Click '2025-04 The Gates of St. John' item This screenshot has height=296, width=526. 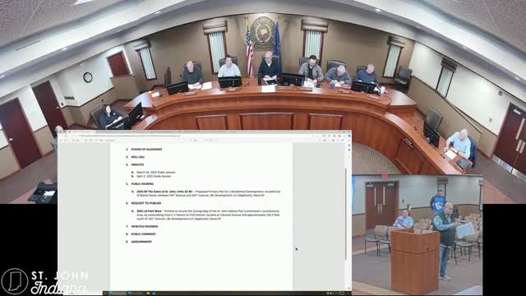(208, 193)
